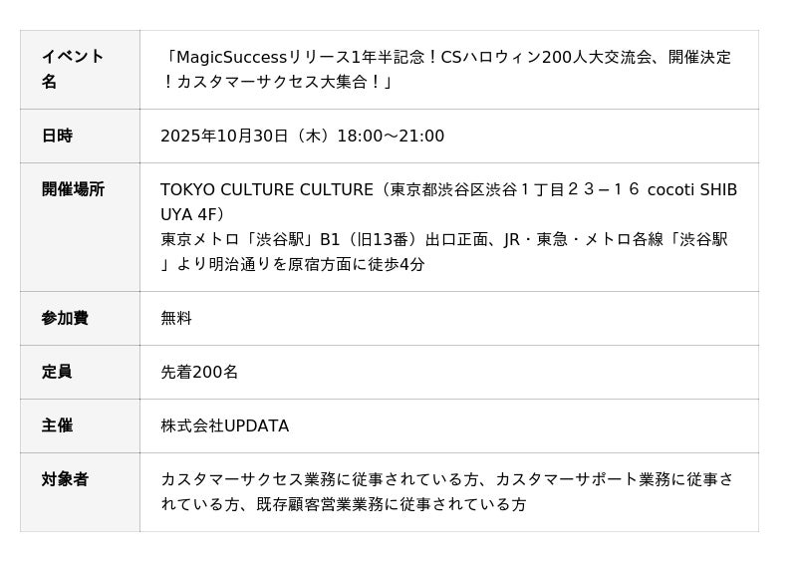
Task: Click the 既存顧客営業業務 line of text
Action: point(344,504)
